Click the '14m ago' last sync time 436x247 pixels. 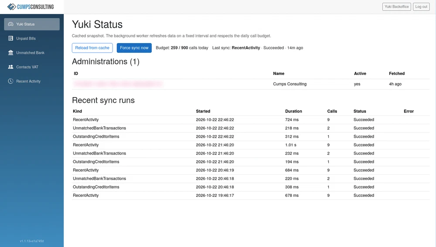point(295,48)
